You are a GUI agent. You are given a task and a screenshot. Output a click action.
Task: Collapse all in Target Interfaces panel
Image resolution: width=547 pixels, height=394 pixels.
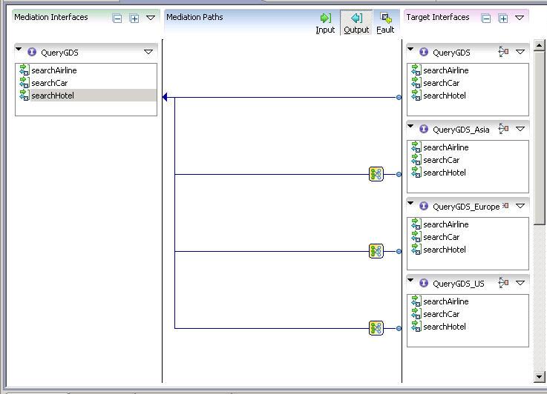pos(486,18)
